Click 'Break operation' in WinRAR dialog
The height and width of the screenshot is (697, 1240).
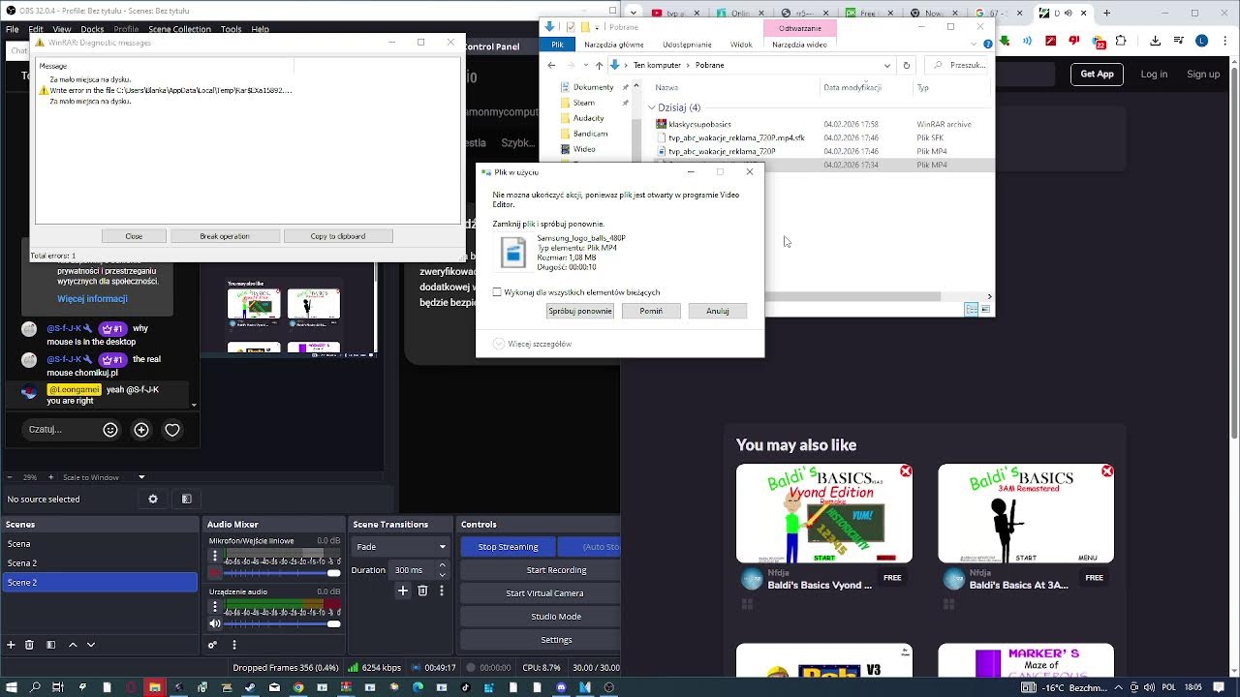click(225, 236)
